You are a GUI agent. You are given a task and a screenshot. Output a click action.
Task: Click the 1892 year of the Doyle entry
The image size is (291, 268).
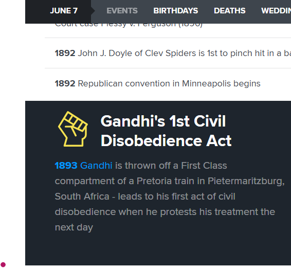pyautogui.click(x=65, y=53)
